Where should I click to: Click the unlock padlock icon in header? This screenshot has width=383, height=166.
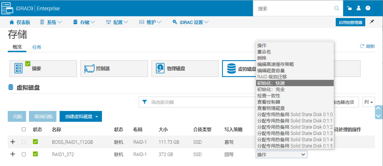(x=349, y=8)
